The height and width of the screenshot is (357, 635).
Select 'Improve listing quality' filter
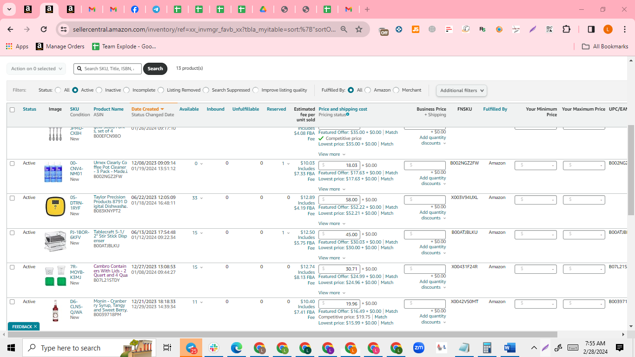point(255,90)
